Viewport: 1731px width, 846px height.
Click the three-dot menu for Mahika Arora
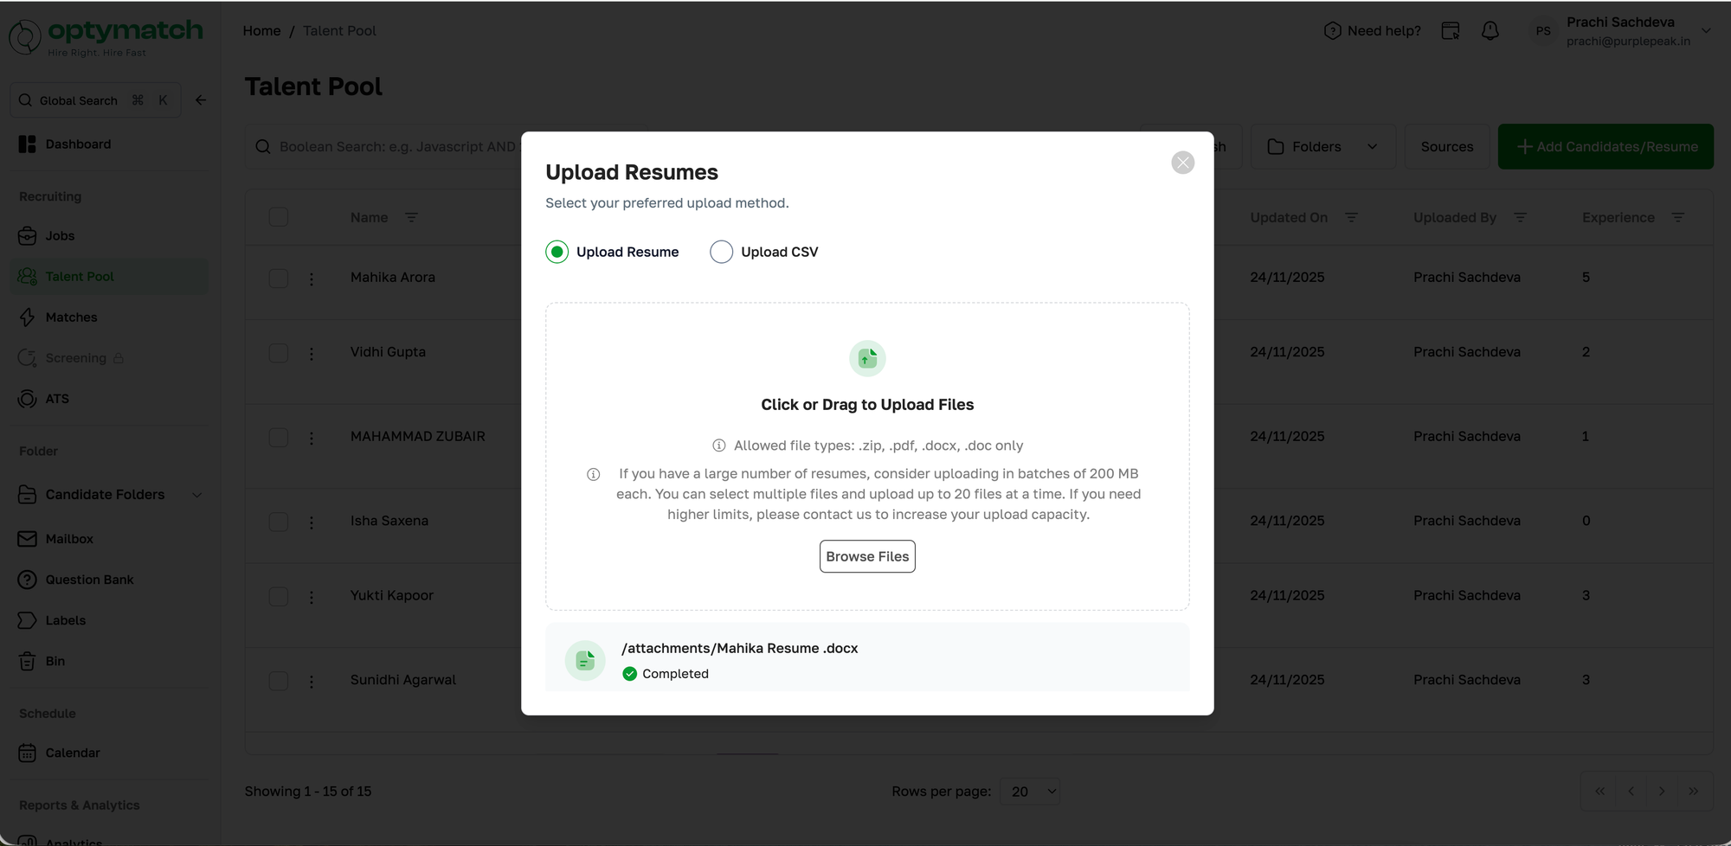(x=312, y=279)
